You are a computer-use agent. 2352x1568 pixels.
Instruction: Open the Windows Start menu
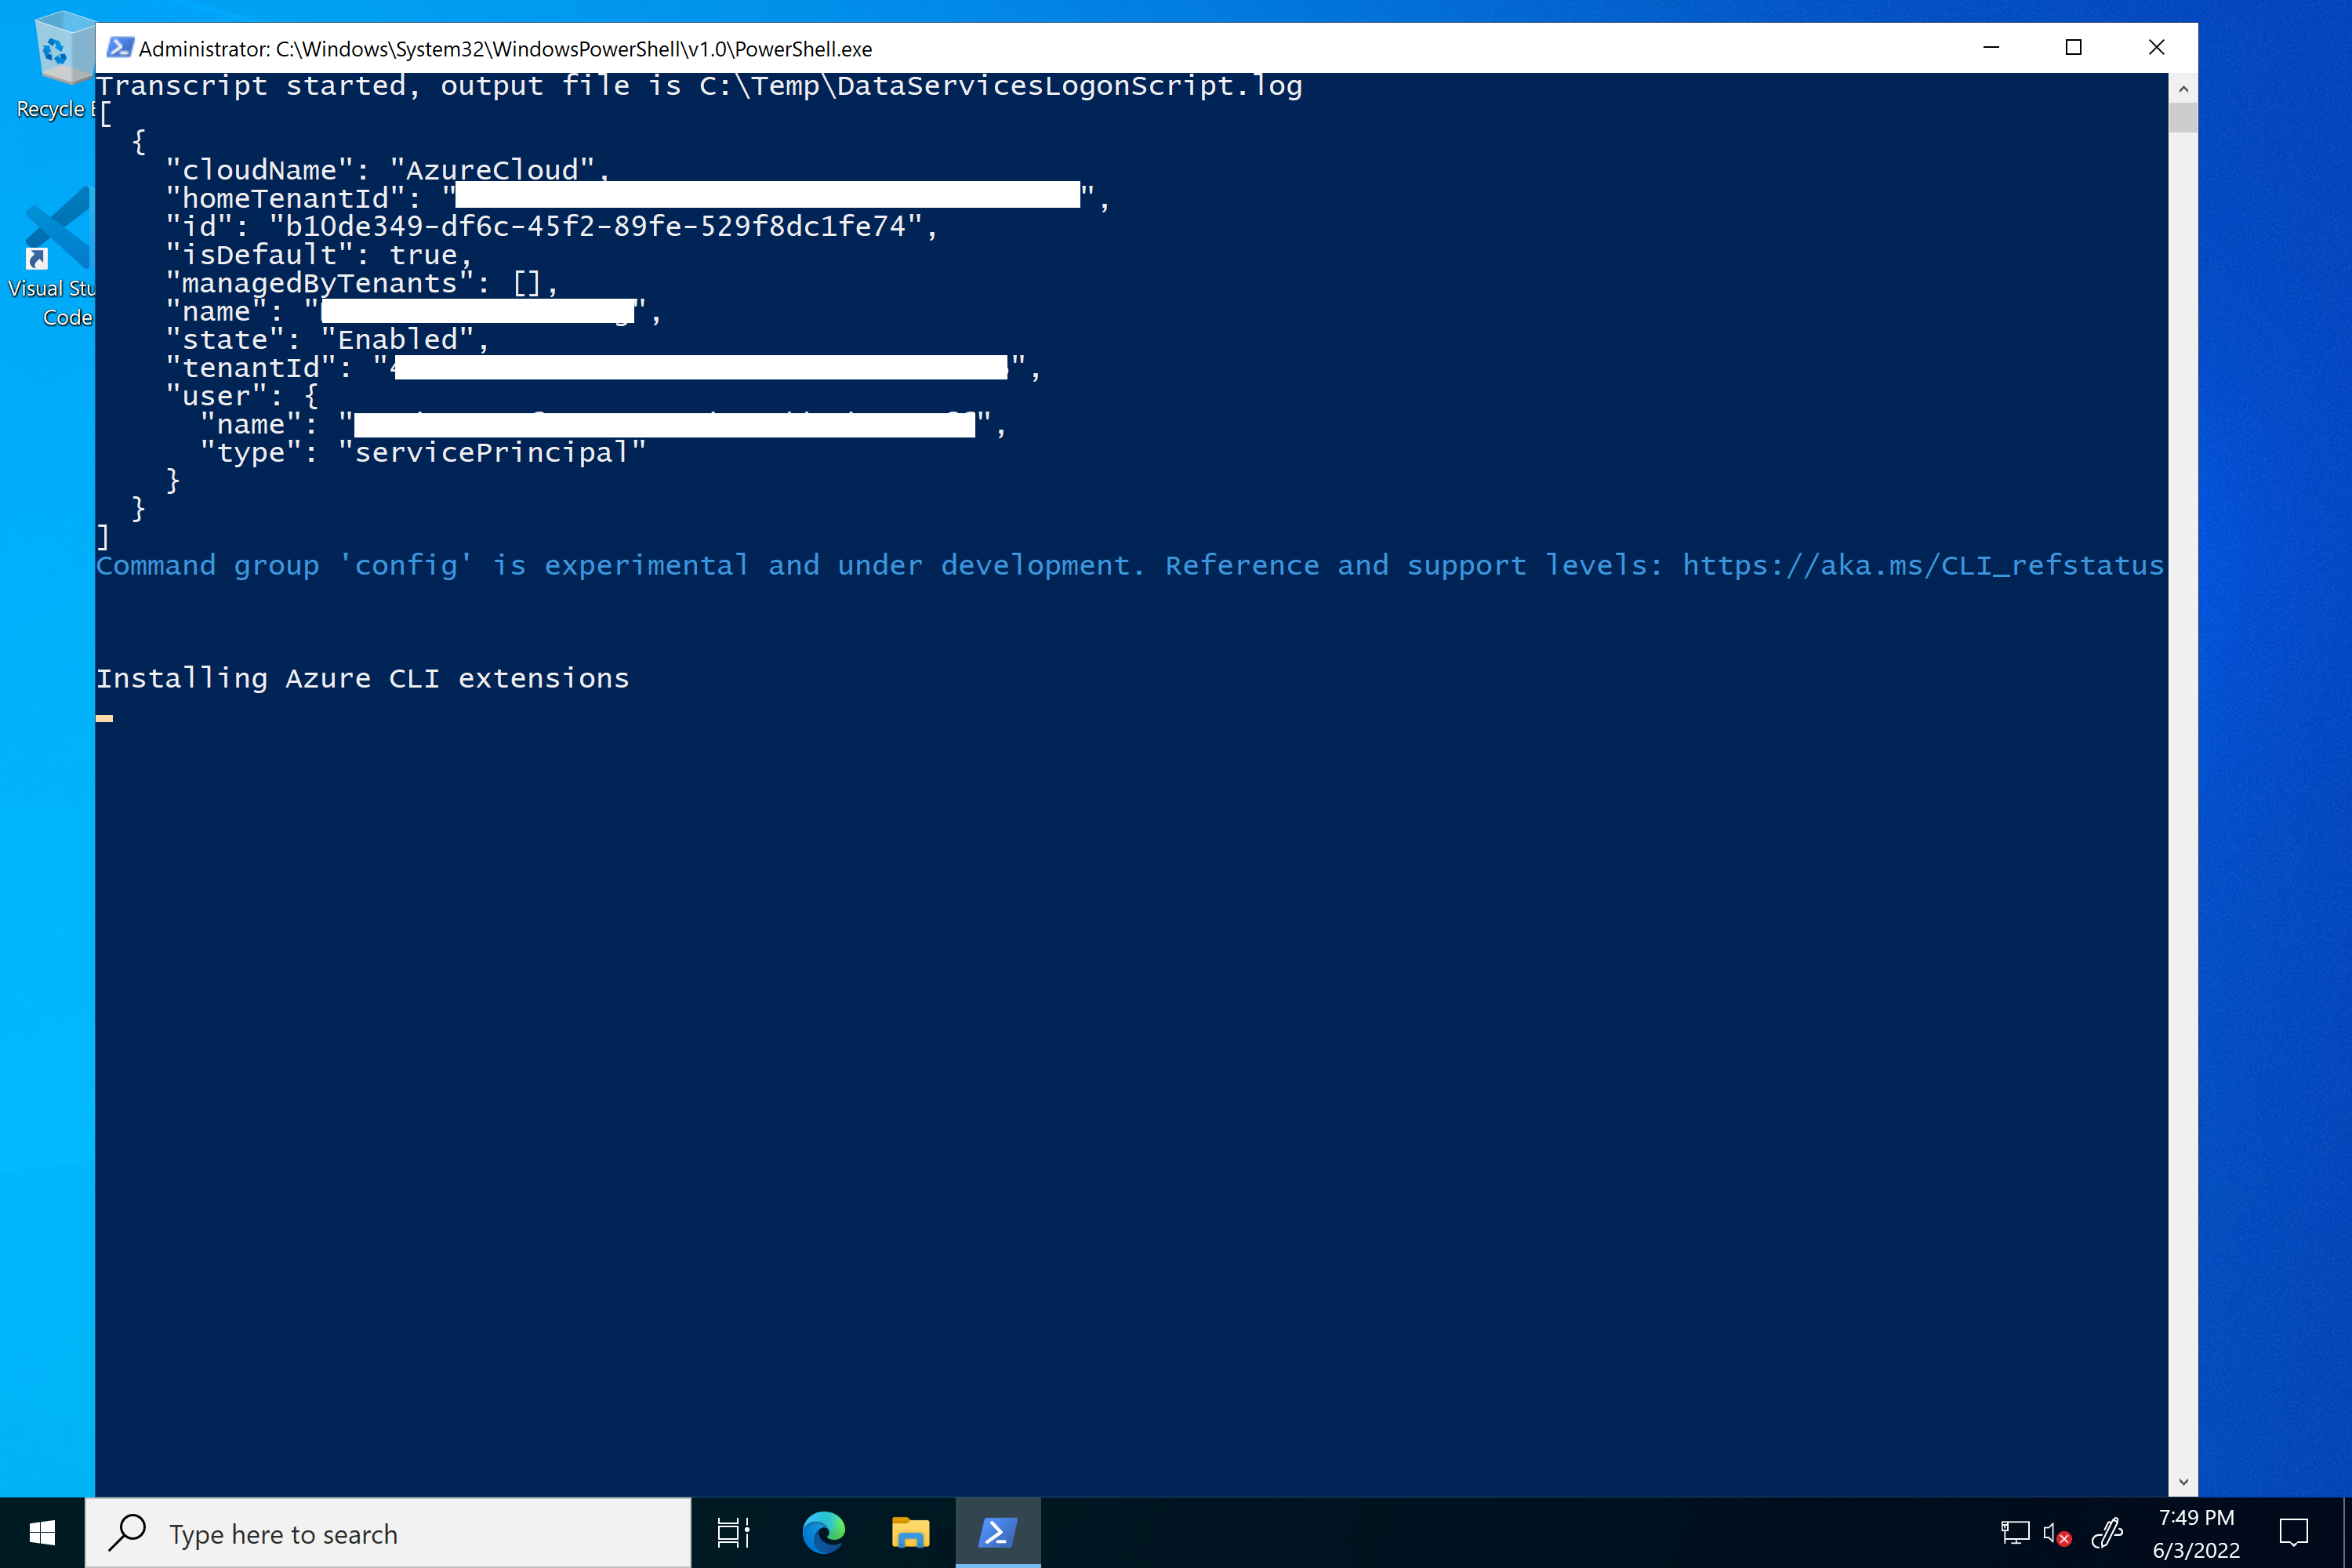(42, 1533)
